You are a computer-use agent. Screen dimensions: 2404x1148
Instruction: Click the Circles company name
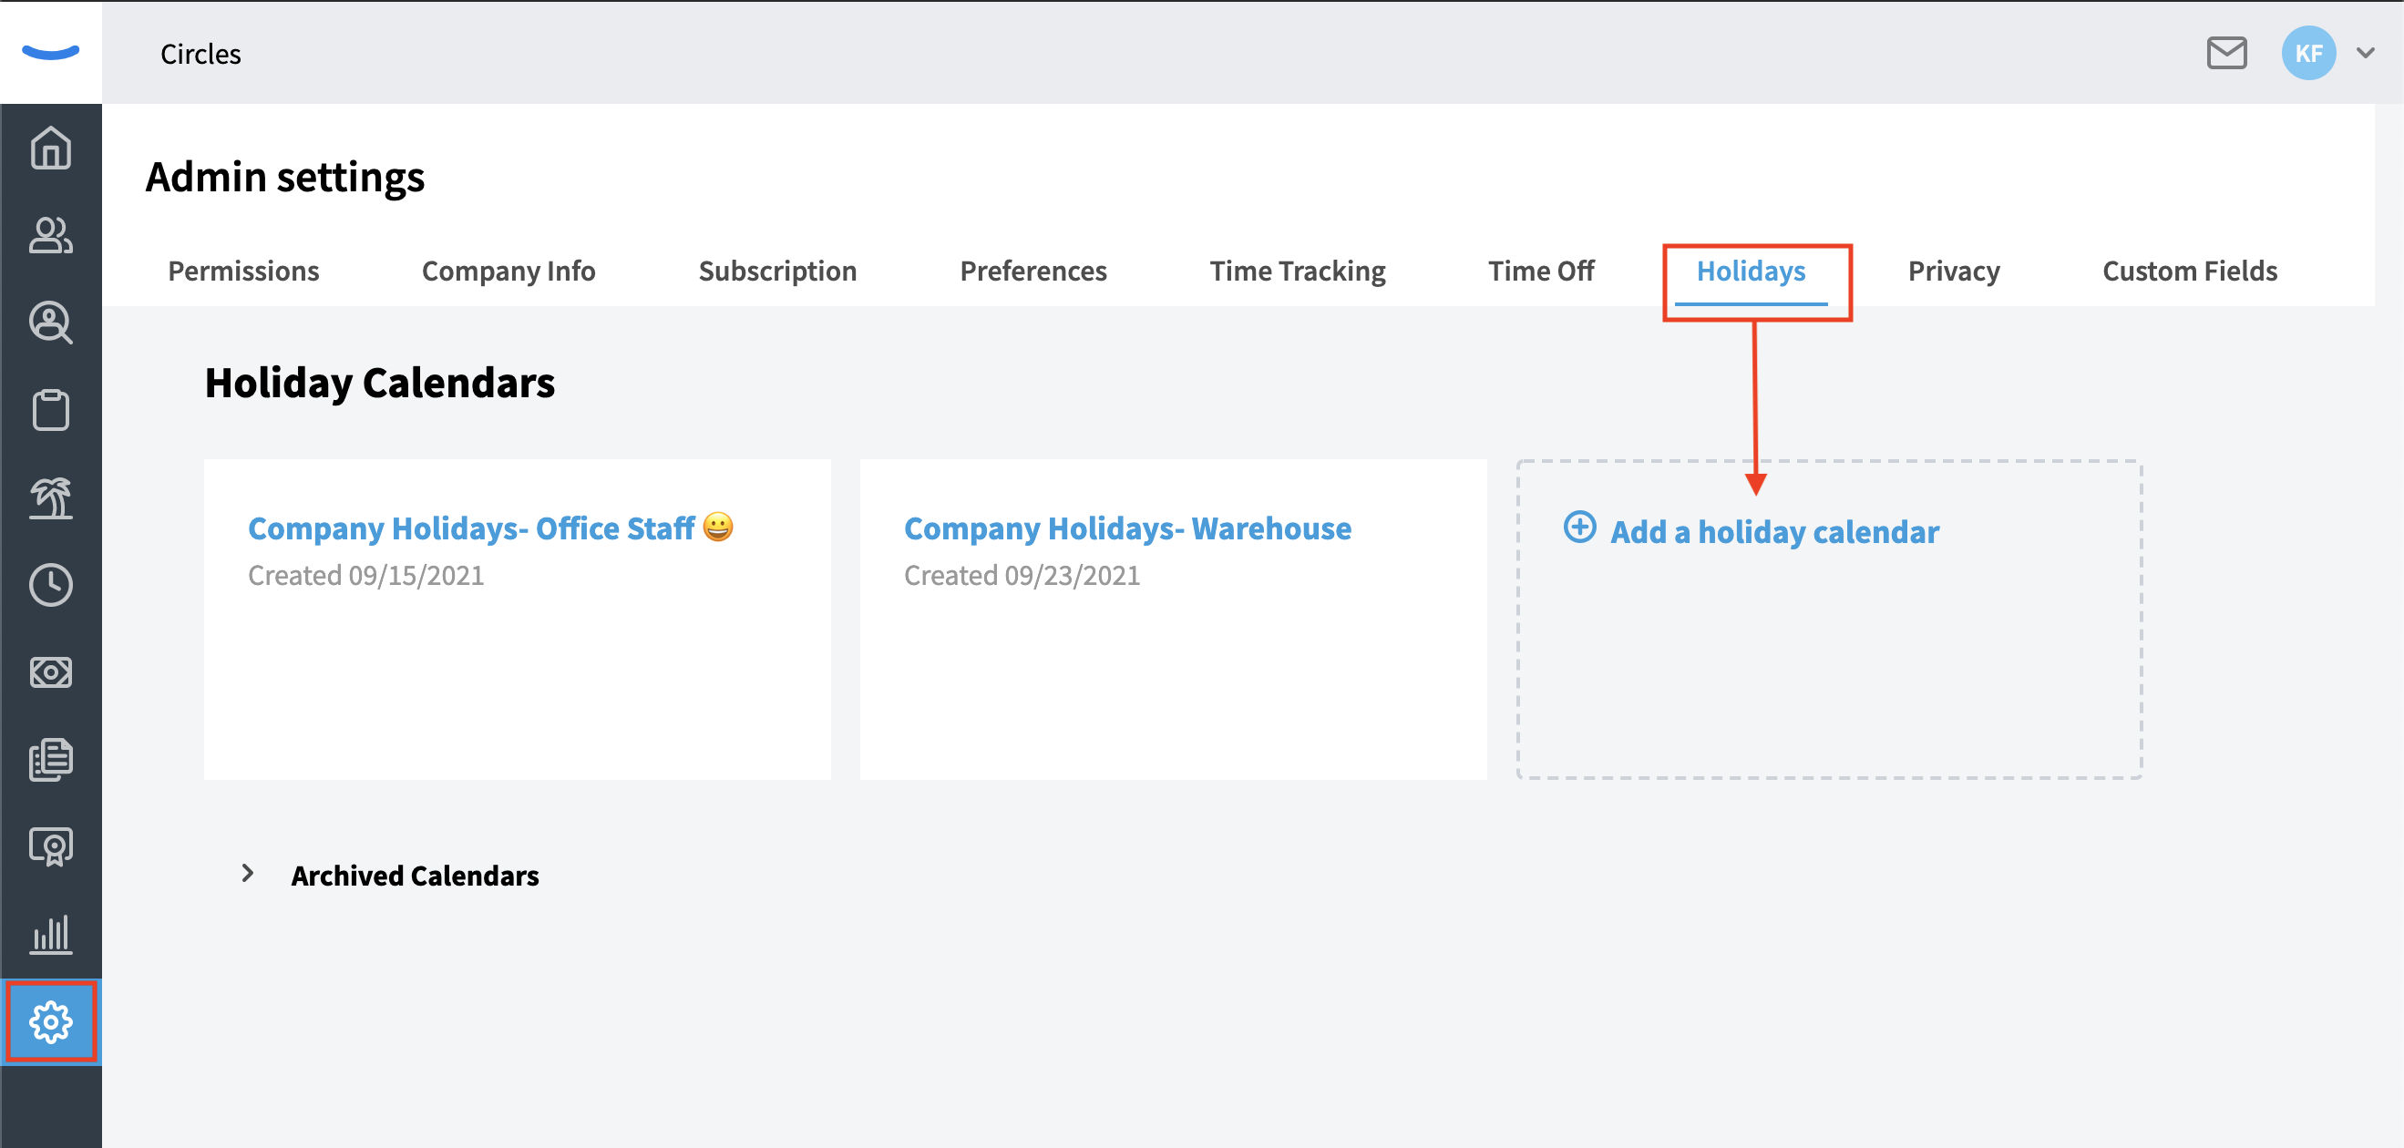click(200, 54)
